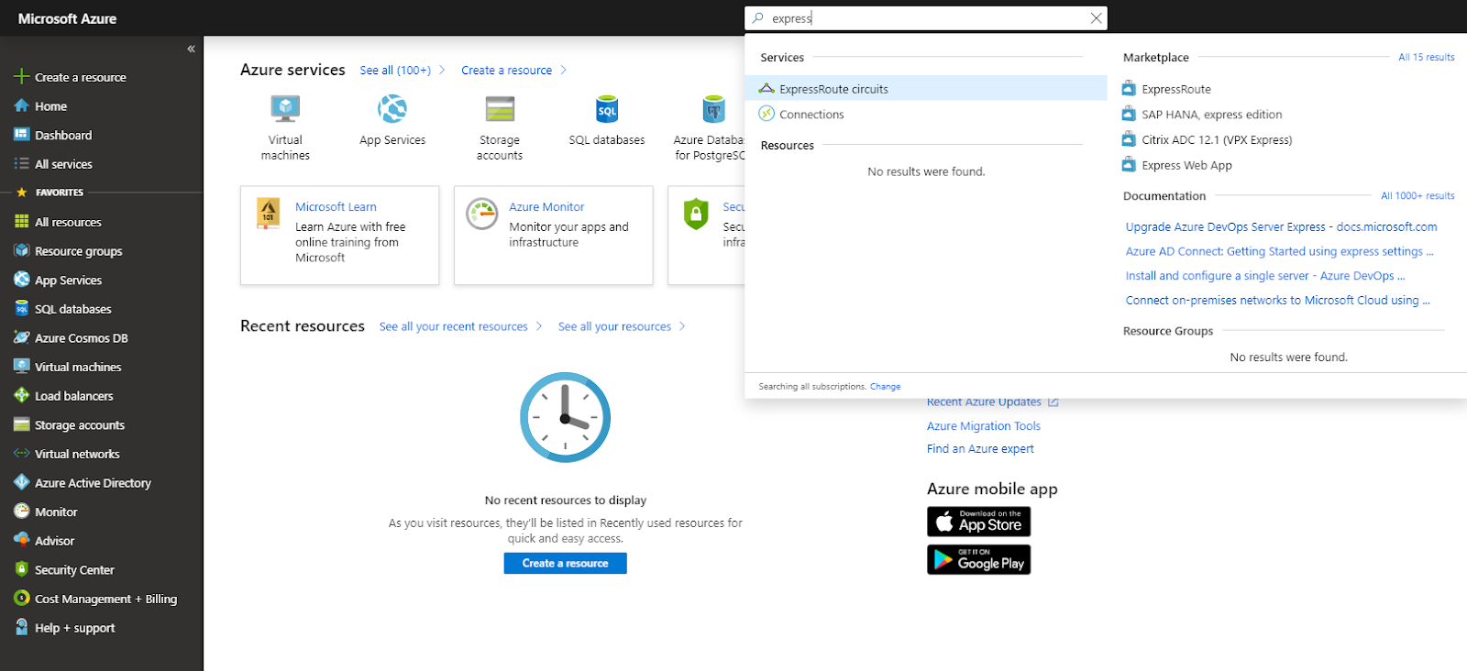Choose SAP HANA, express edition result
The image size is (1467, 671).
[1212, 115]
